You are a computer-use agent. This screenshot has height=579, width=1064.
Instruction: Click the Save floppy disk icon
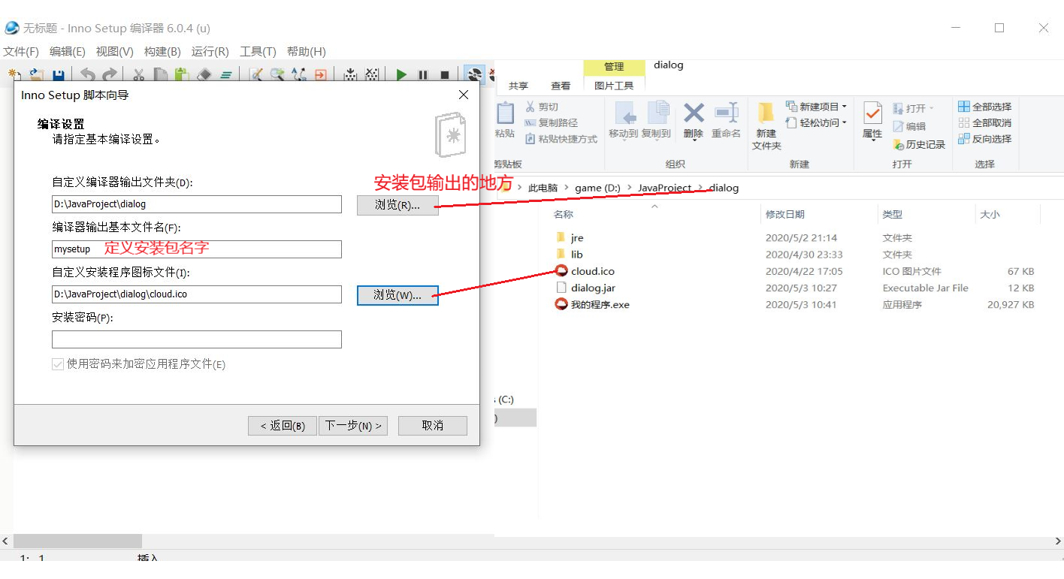tap(58, 74)
